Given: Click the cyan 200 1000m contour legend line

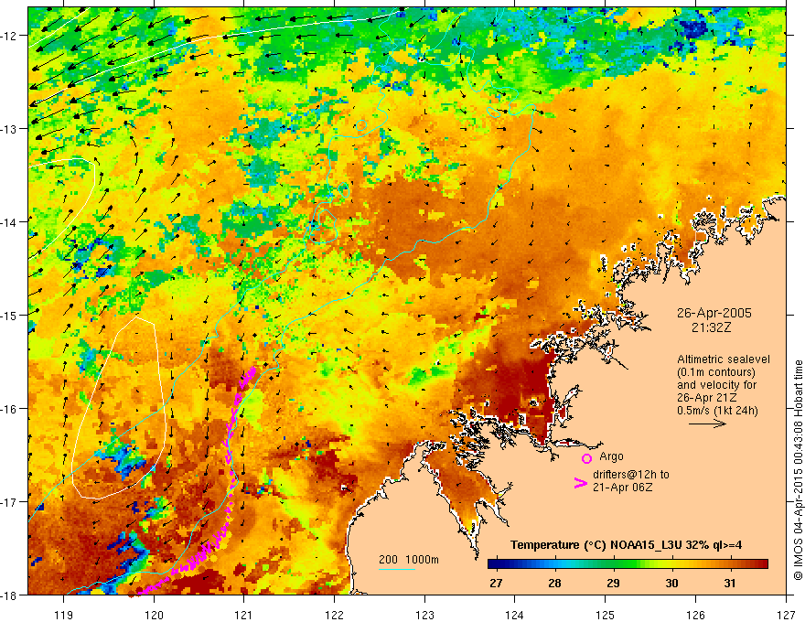Looking at the screenshot, I should (397, 569).
